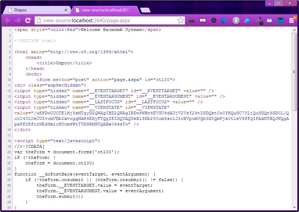Activate the eyedropper color picker extension
Image resolution: width=299 pixels, height=212 pixels.
point(259,21)
